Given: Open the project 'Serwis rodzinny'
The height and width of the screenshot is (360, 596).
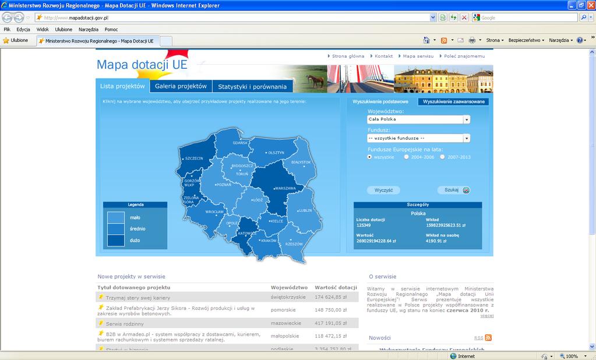Looking at the screenshot, I should click(125, 324).
